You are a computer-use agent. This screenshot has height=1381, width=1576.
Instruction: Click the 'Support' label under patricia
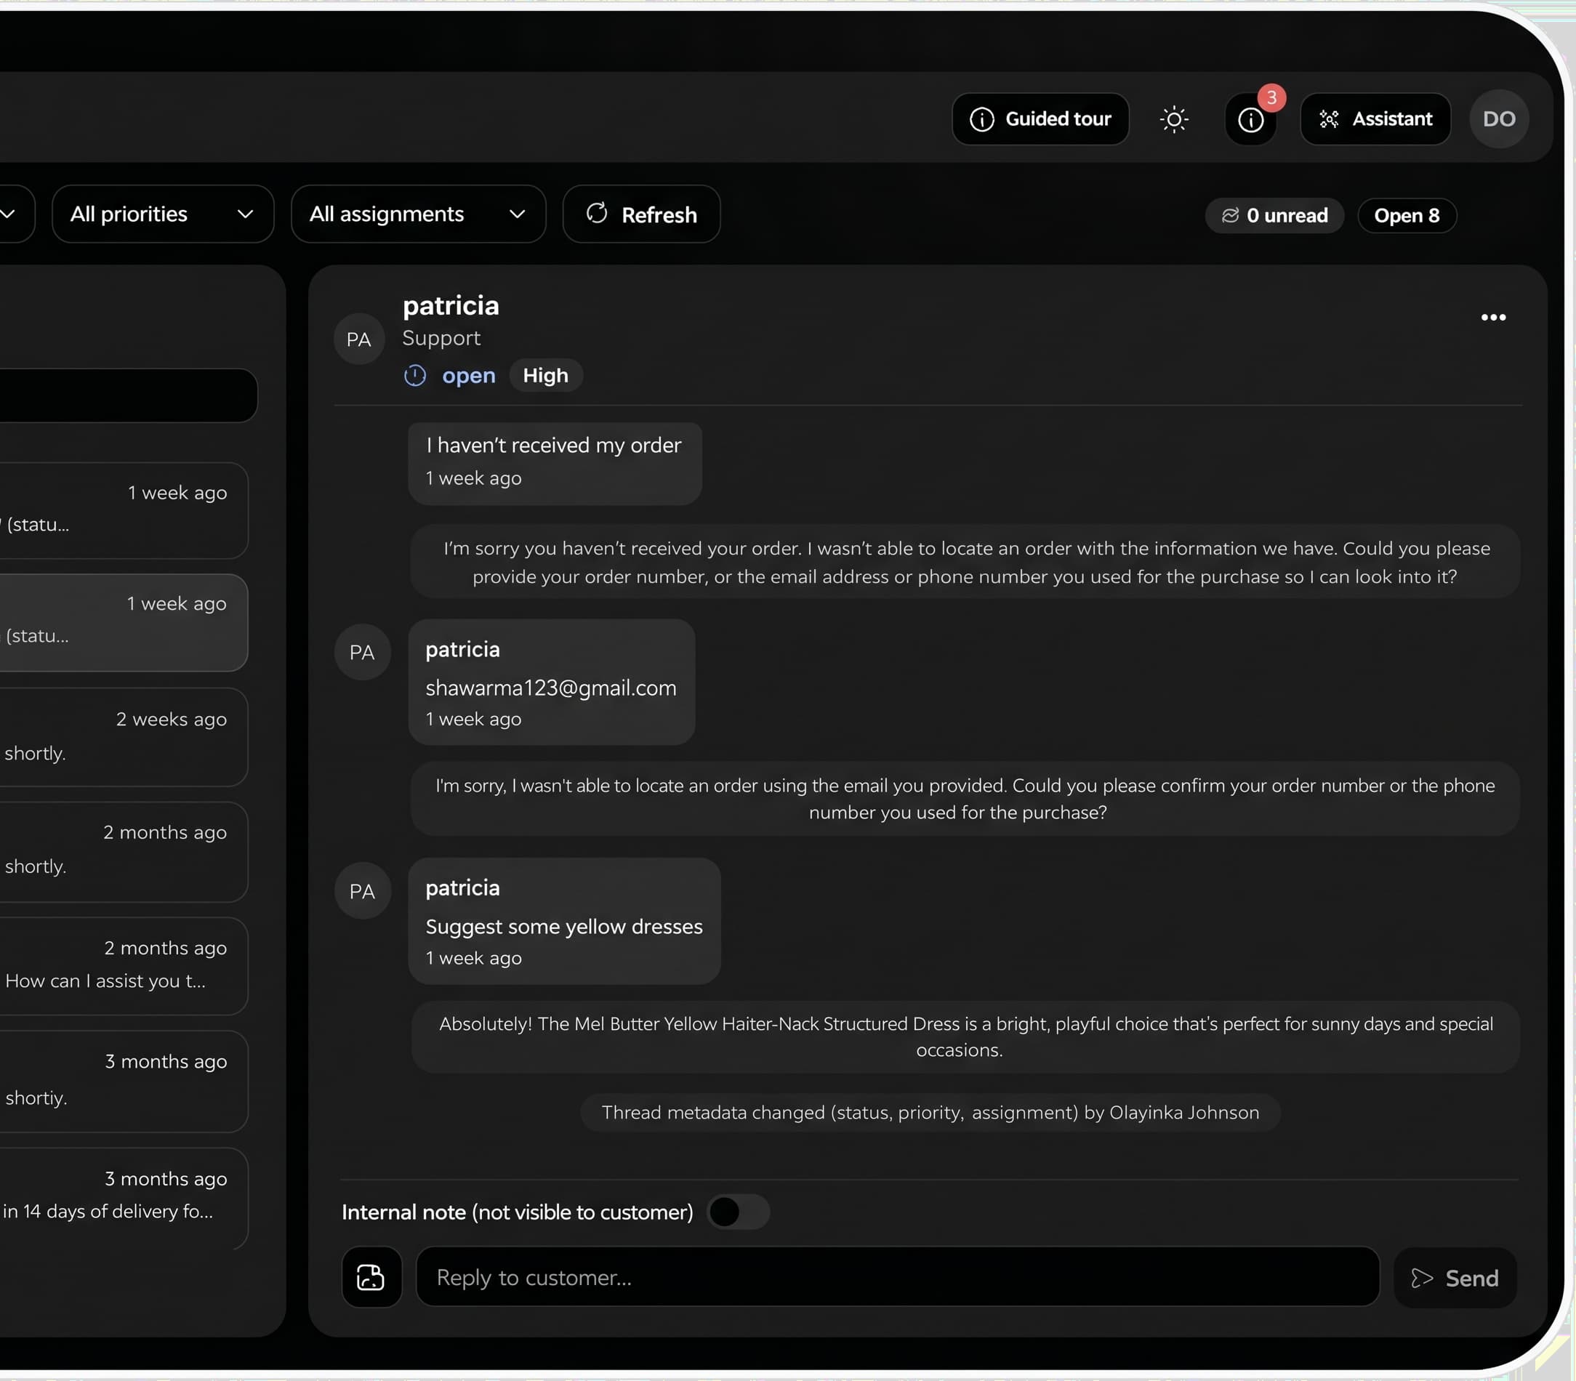point(441,337)
